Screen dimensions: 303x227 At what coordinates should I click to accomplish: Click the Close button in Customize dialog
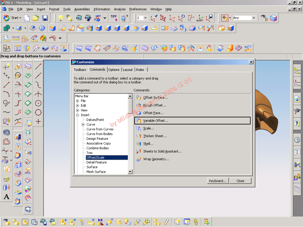[x=240, y=181]
